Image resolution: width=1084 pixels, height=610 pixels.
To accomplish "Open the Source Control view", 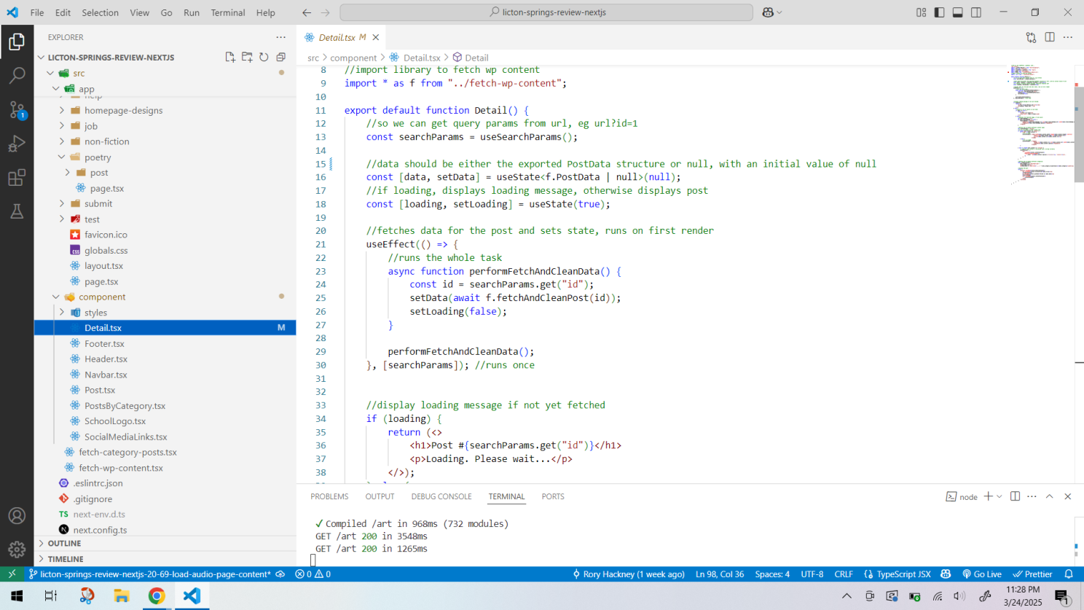I will pyautogui.click(x=17, y=109).
